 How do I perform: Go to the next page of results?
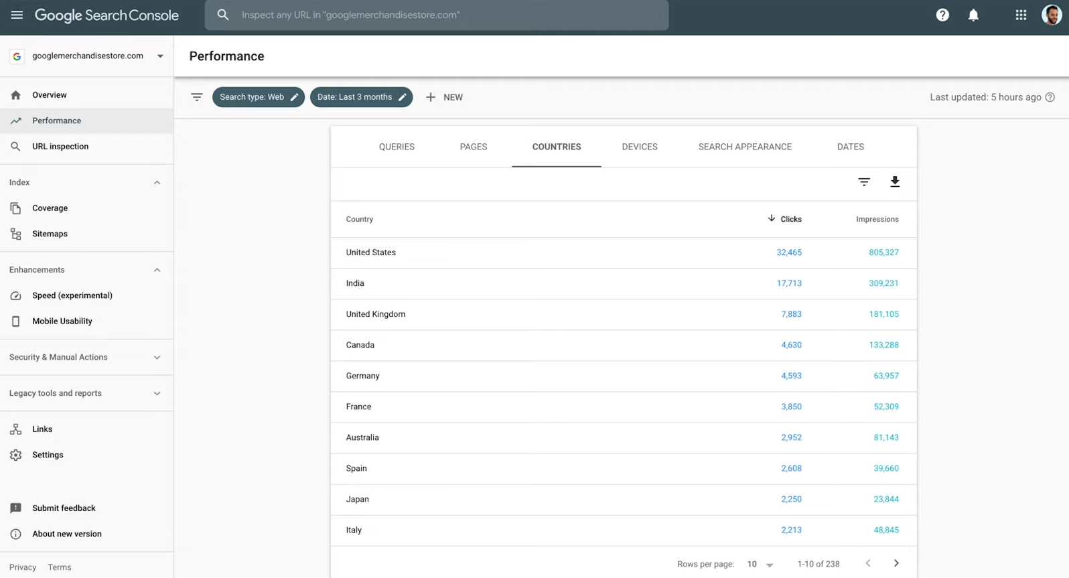coord(896,563)
